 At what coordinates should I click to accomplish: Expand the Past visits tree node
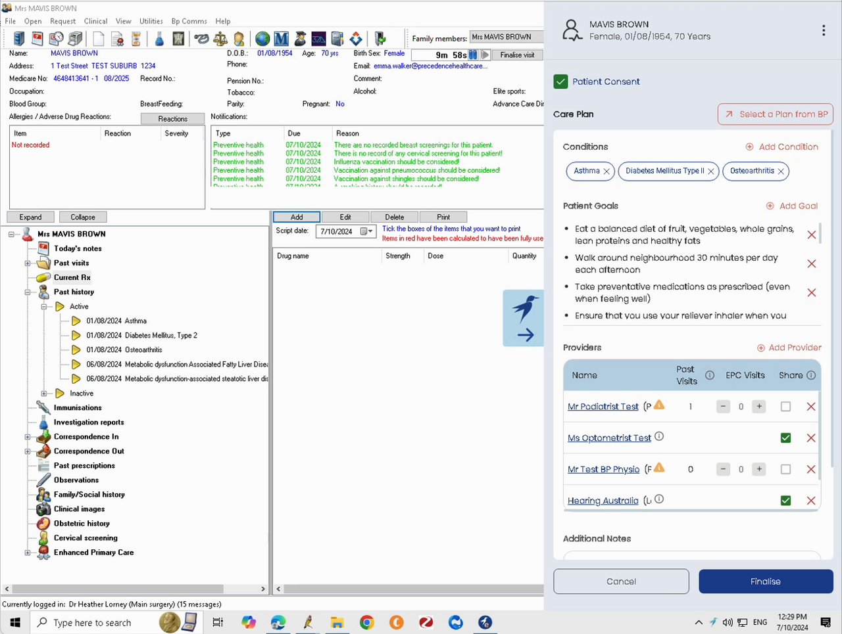28,263
